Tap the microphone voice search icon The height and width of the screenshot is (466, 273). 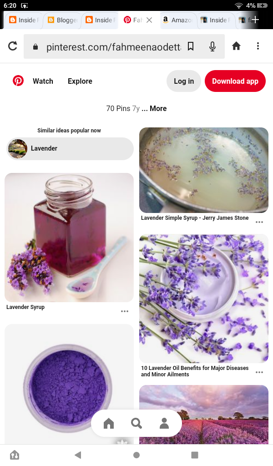click(212, 46)
